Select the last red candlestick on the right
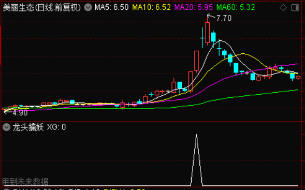The image size is (305, 190). [x=298, y=78]
